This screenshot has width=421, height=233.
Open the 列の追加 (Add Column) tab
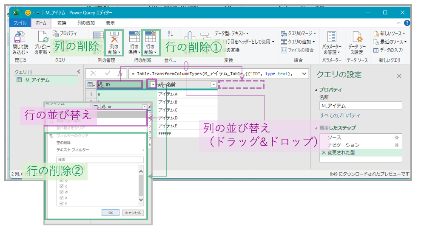click(x=86, y=23)
